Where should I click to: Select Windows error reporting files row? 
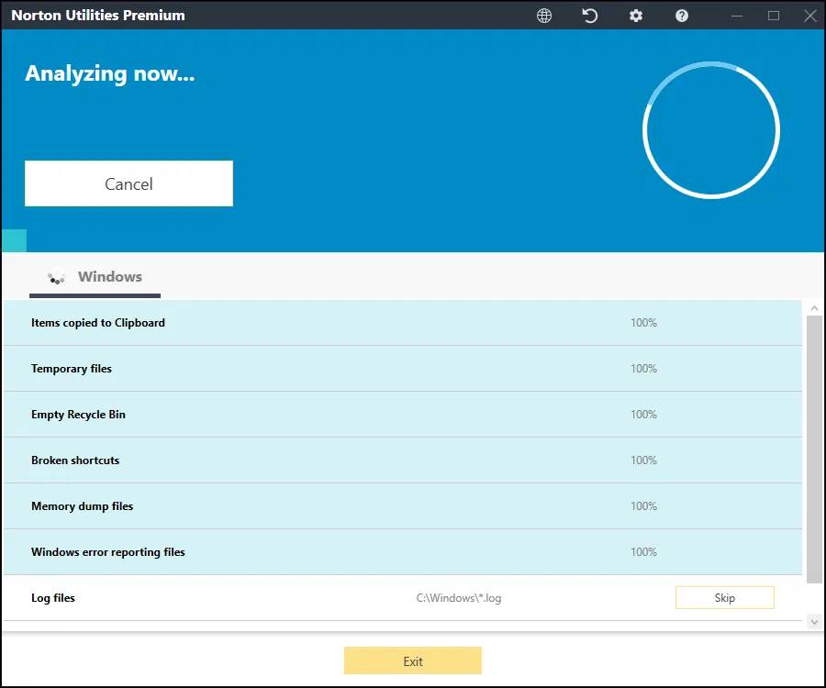coord(403,551)
